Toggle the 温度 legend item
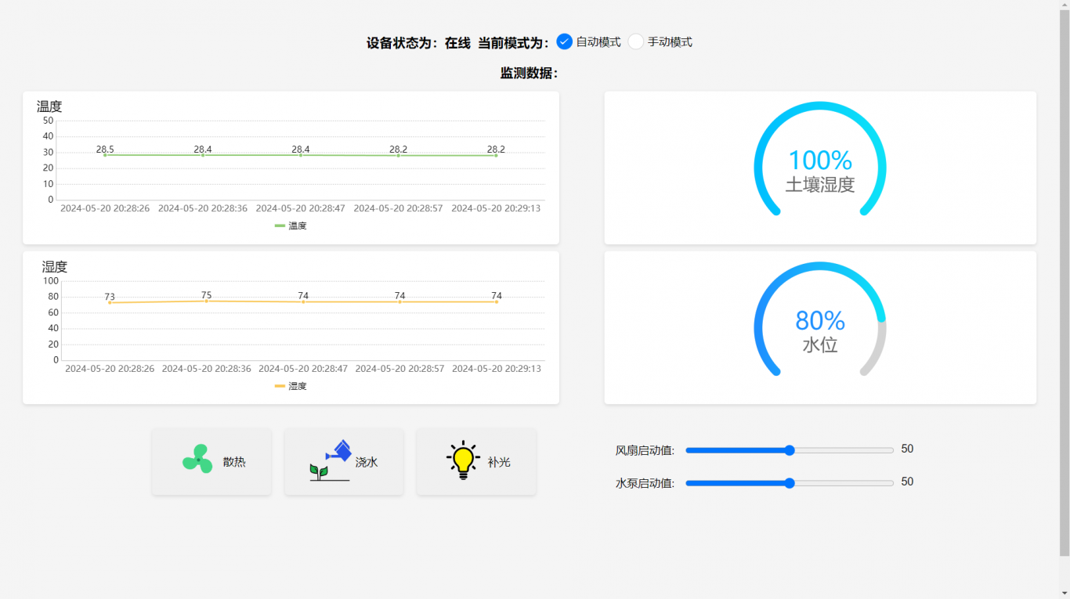The height and width of the screenshot is (599, 1070). [291, 226]
